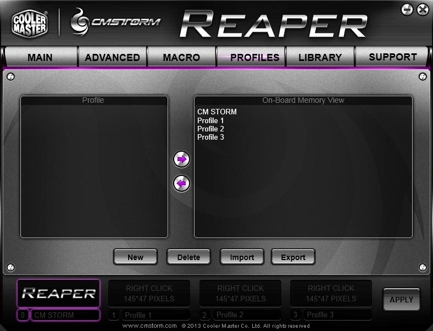Minimize the Reaper window

coord(407,10)
